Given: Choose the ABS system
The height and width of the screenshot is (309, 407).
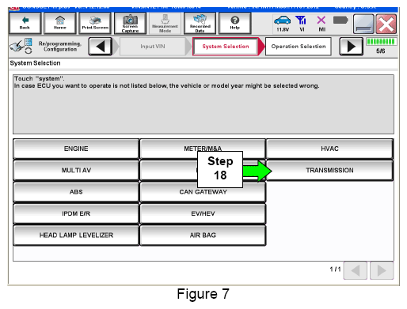Looking at the screenshot, I should point(76,192).
